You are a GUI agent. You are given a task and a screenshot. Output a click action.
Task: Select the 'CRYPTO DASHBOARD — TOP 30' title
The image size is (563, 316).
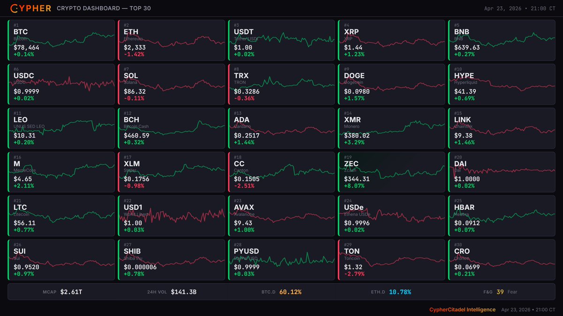104,8
